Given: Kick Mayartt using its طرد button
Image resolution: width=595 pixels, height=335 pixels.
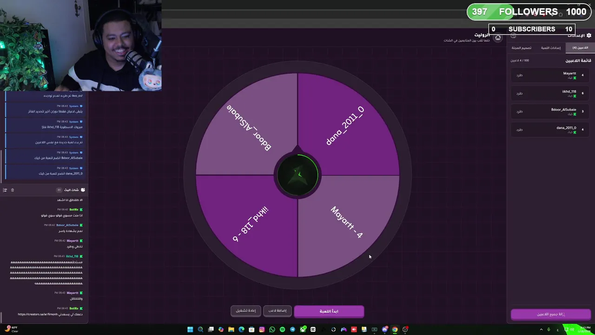Looking at the screenshot, I should pyautogui.click(x=519, y=75).
